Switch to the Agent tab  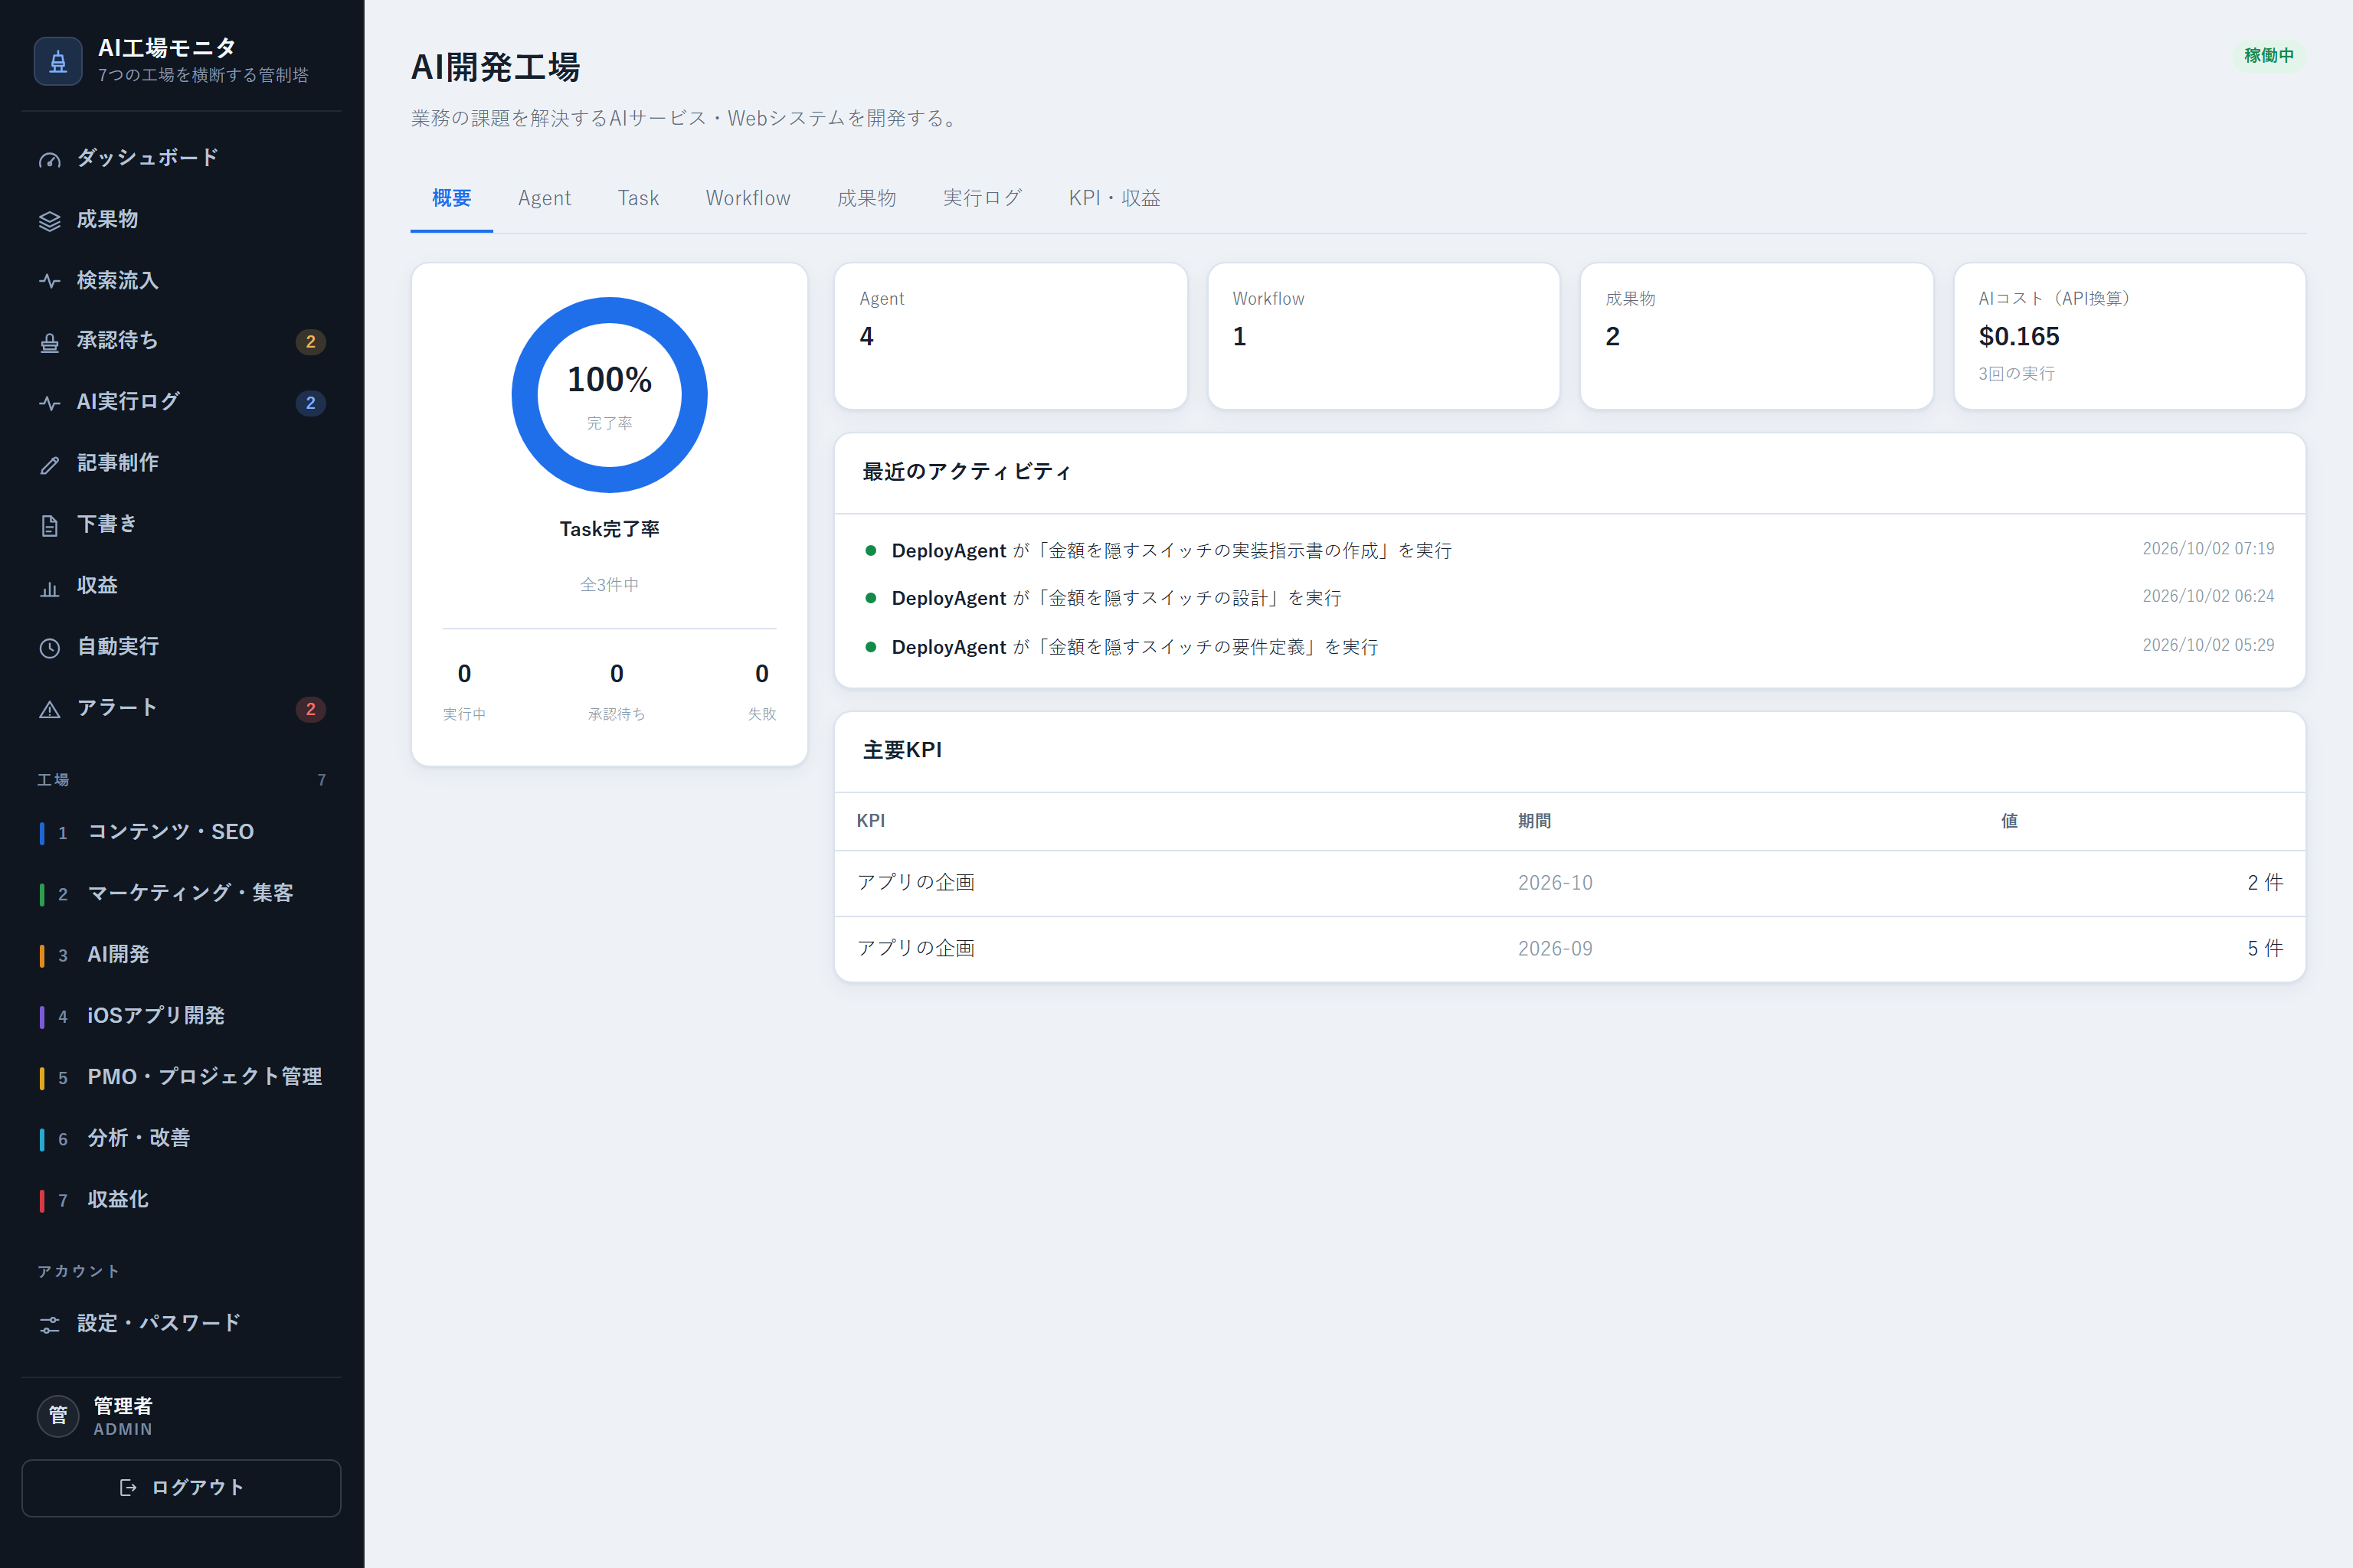pyautogui.click(x=545, y=198)
